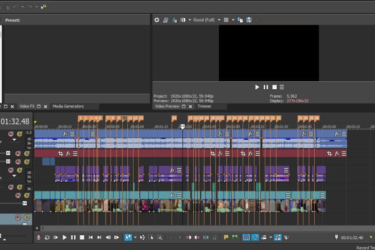
Task: Select the Zoom Edit Tool
Action: coord(160,238)
